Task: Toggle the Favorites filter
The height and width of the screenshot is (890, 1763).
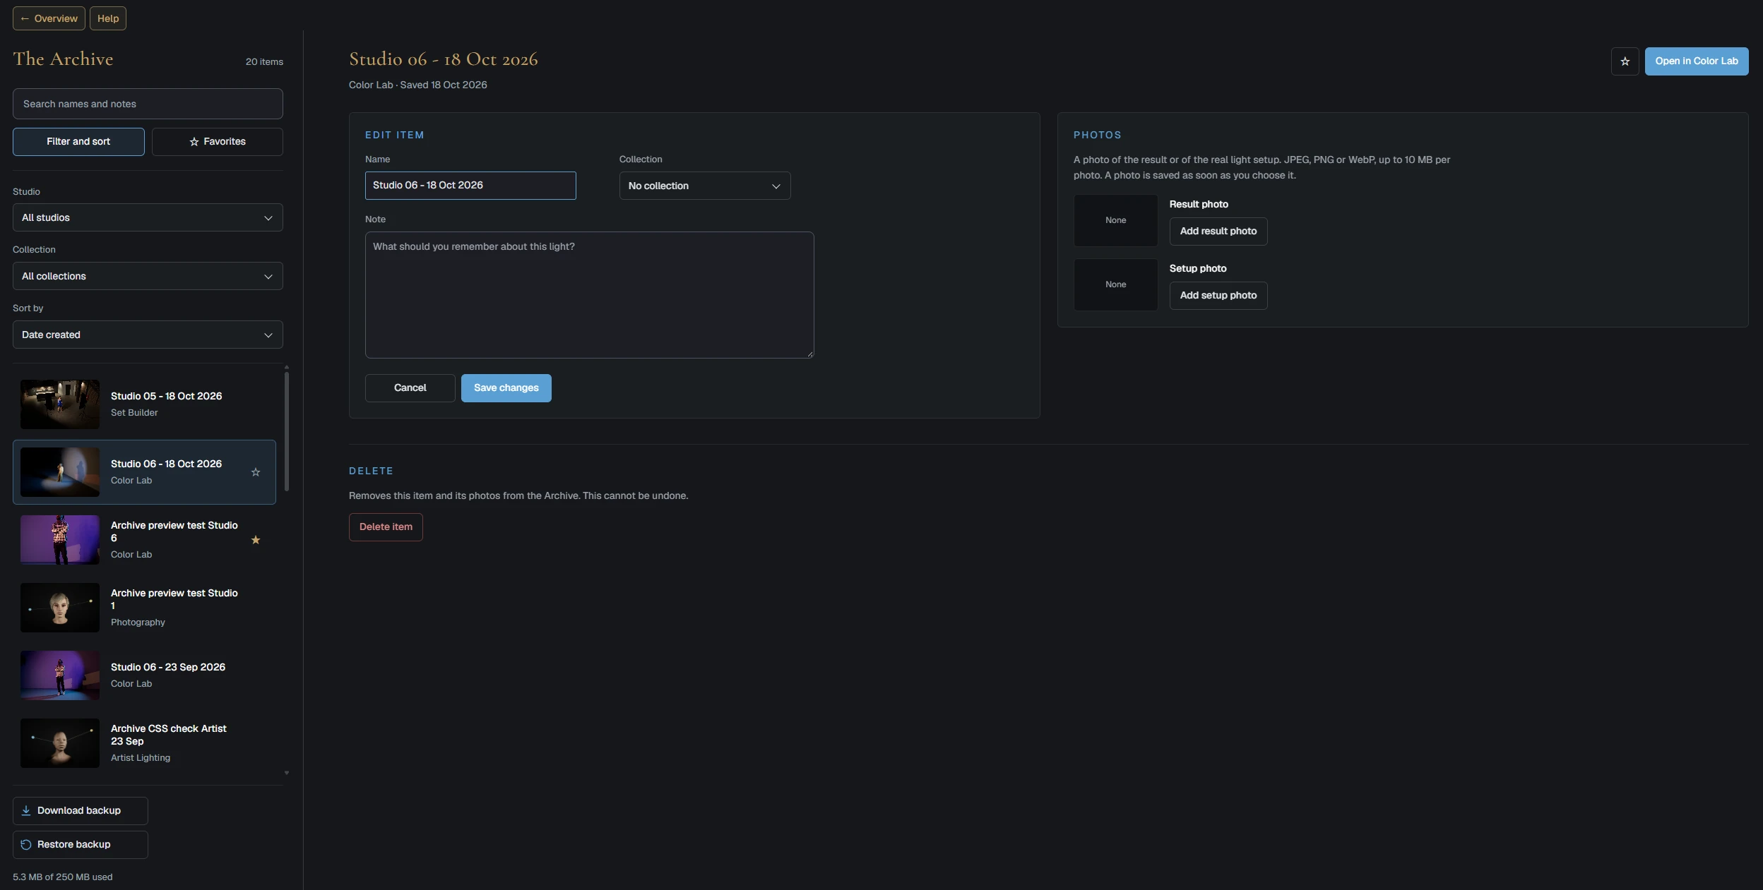Action: 218,142
